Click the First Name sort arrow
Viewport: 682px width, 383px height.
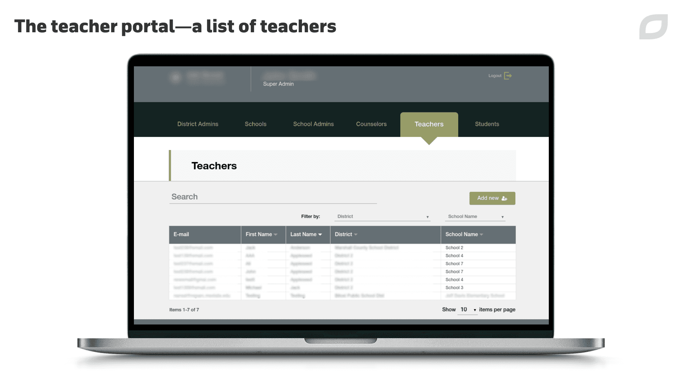276,234
